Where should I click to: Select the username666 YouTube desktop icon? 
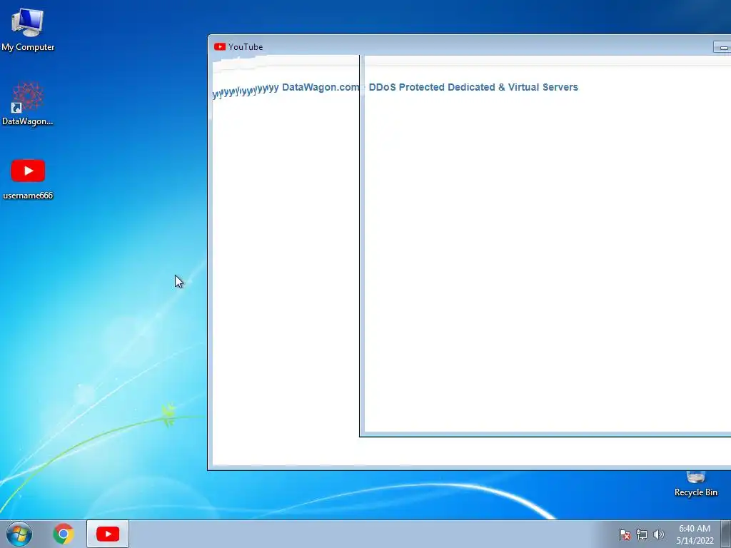click(28, 179)
